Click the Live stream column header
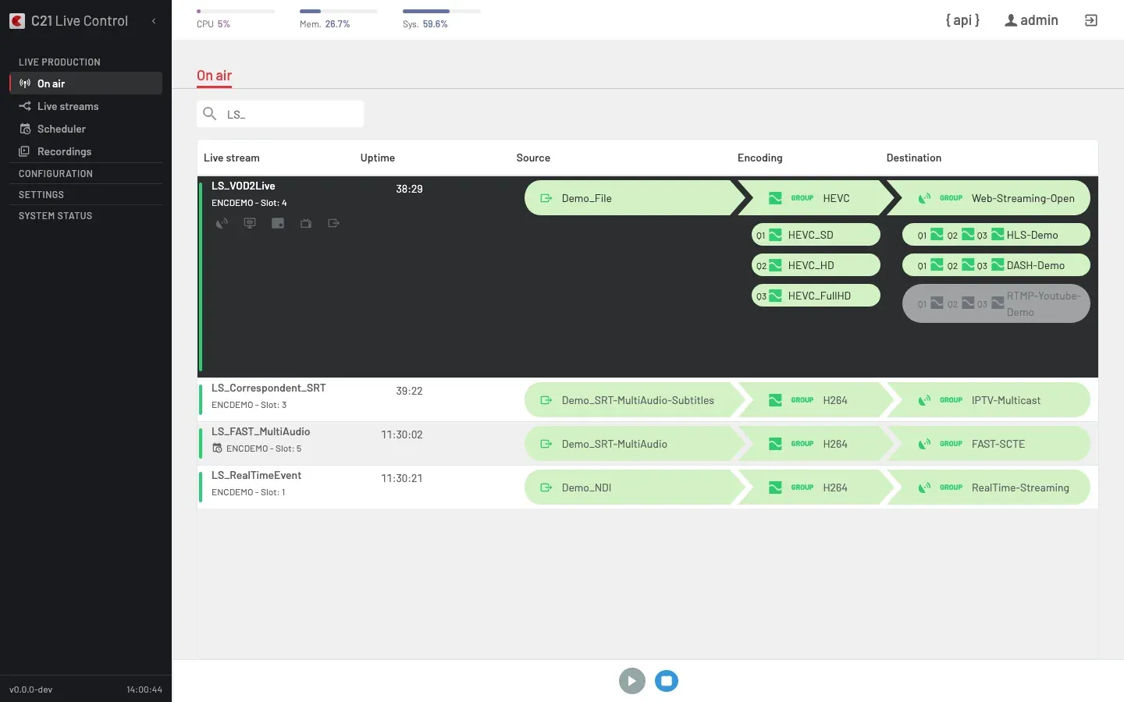Viewport: 1124px width, 702px height. (232, 158)
